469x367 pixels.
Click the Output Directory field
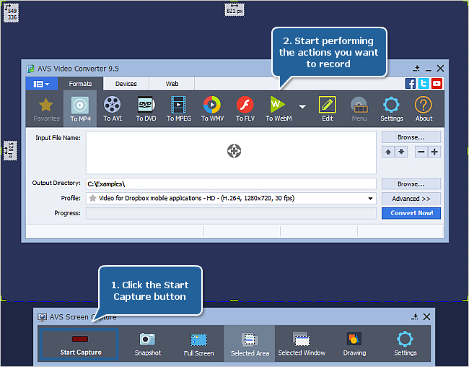click(231, 184)
